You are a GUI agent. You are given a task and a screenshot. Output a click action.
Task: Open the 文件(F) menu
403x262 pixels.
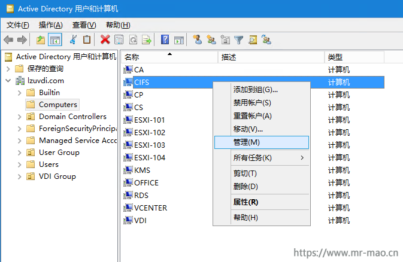point(17,25)
